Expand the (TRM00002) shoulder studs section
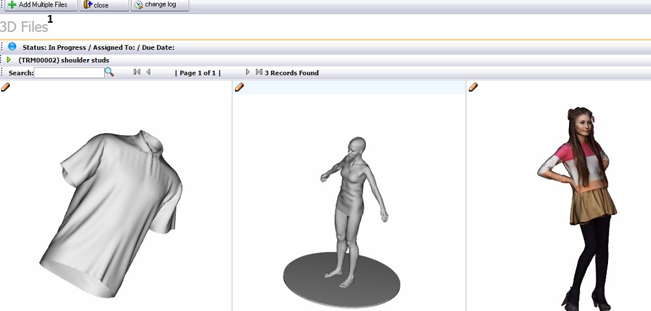Screen dimensions: 651x311 click(8, 60)
